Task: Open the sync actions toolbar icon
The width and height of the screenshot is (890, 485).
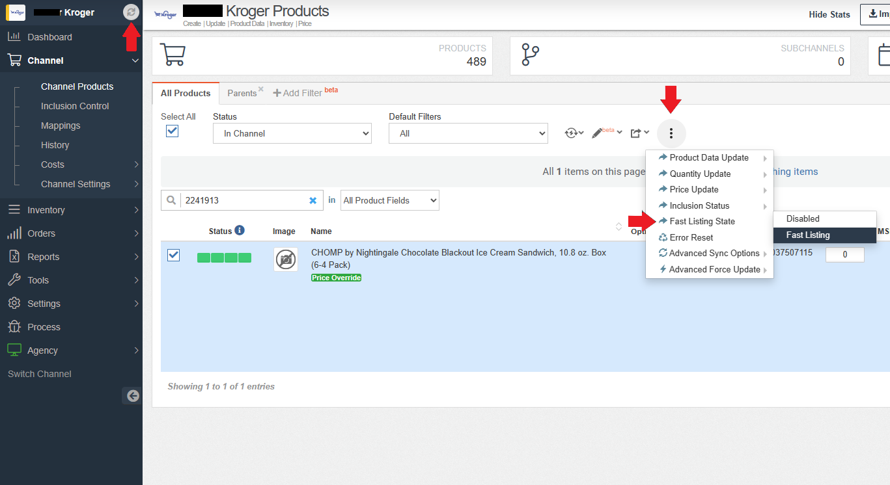Action: [574, 133]
